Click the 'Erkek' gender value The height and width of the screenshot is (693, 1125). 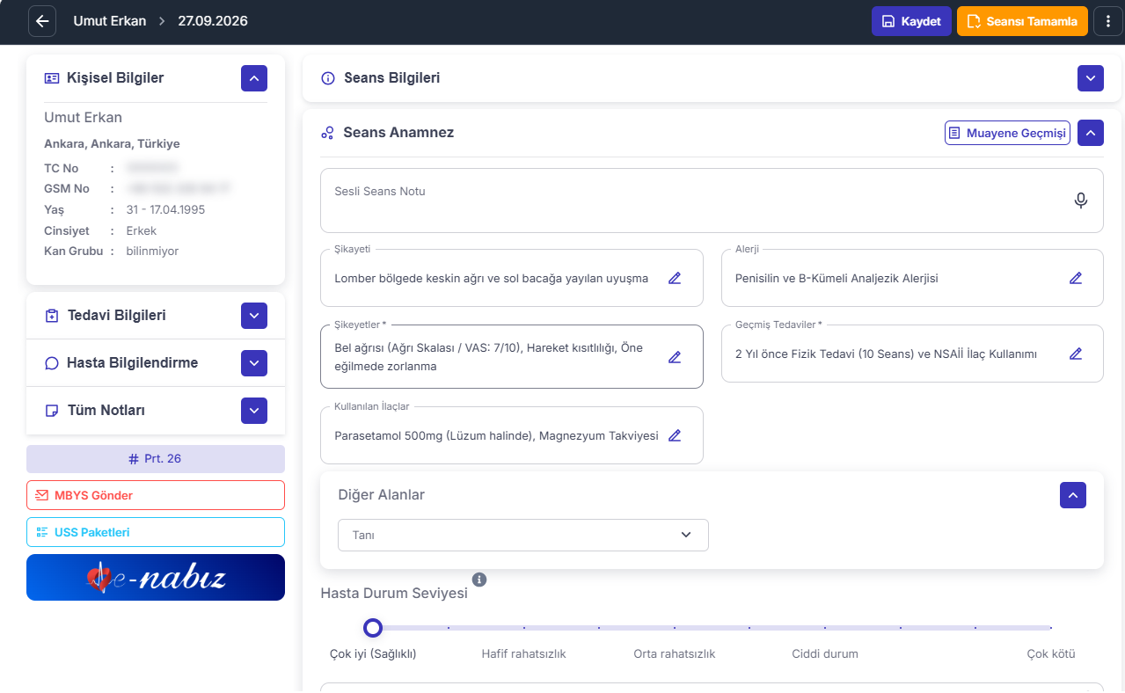pos(142,230)
